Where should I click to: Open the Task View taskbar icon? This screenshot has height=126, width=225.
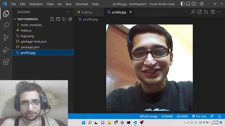click(x=96, y=122)
